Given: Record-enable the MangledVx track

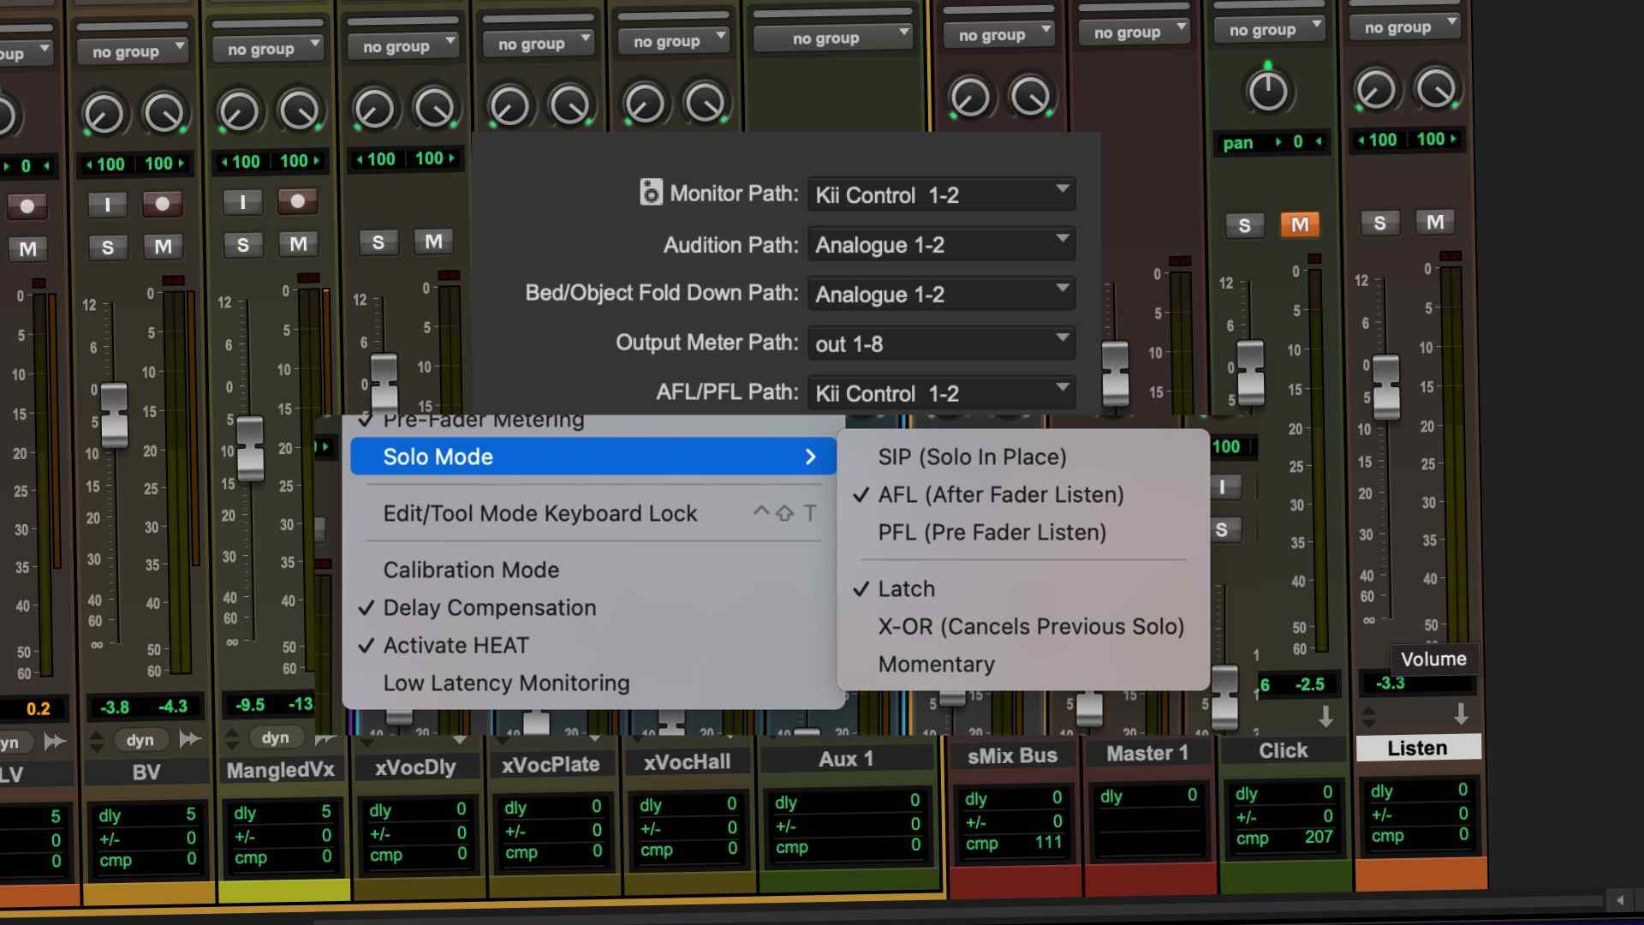Looking at the screenshot, I should pyautogui.click(x=298, y=201).
